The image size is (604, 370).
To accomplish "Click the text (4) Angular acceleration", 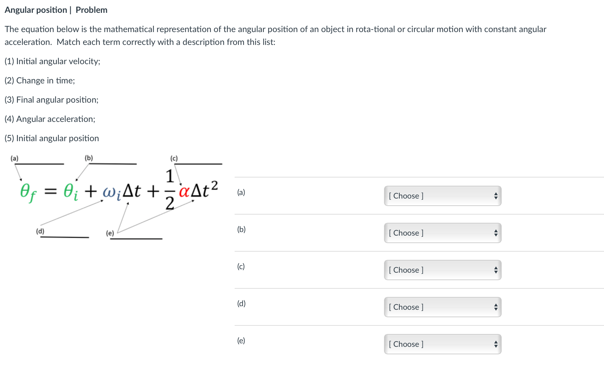I will coord(50,119).
